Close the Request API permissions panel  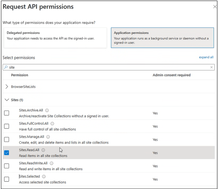215,7
